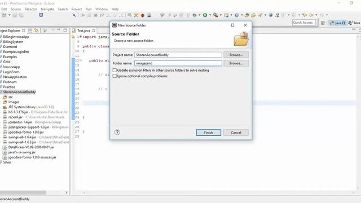
Task: Open the Run menu
Action: point(89,9)
